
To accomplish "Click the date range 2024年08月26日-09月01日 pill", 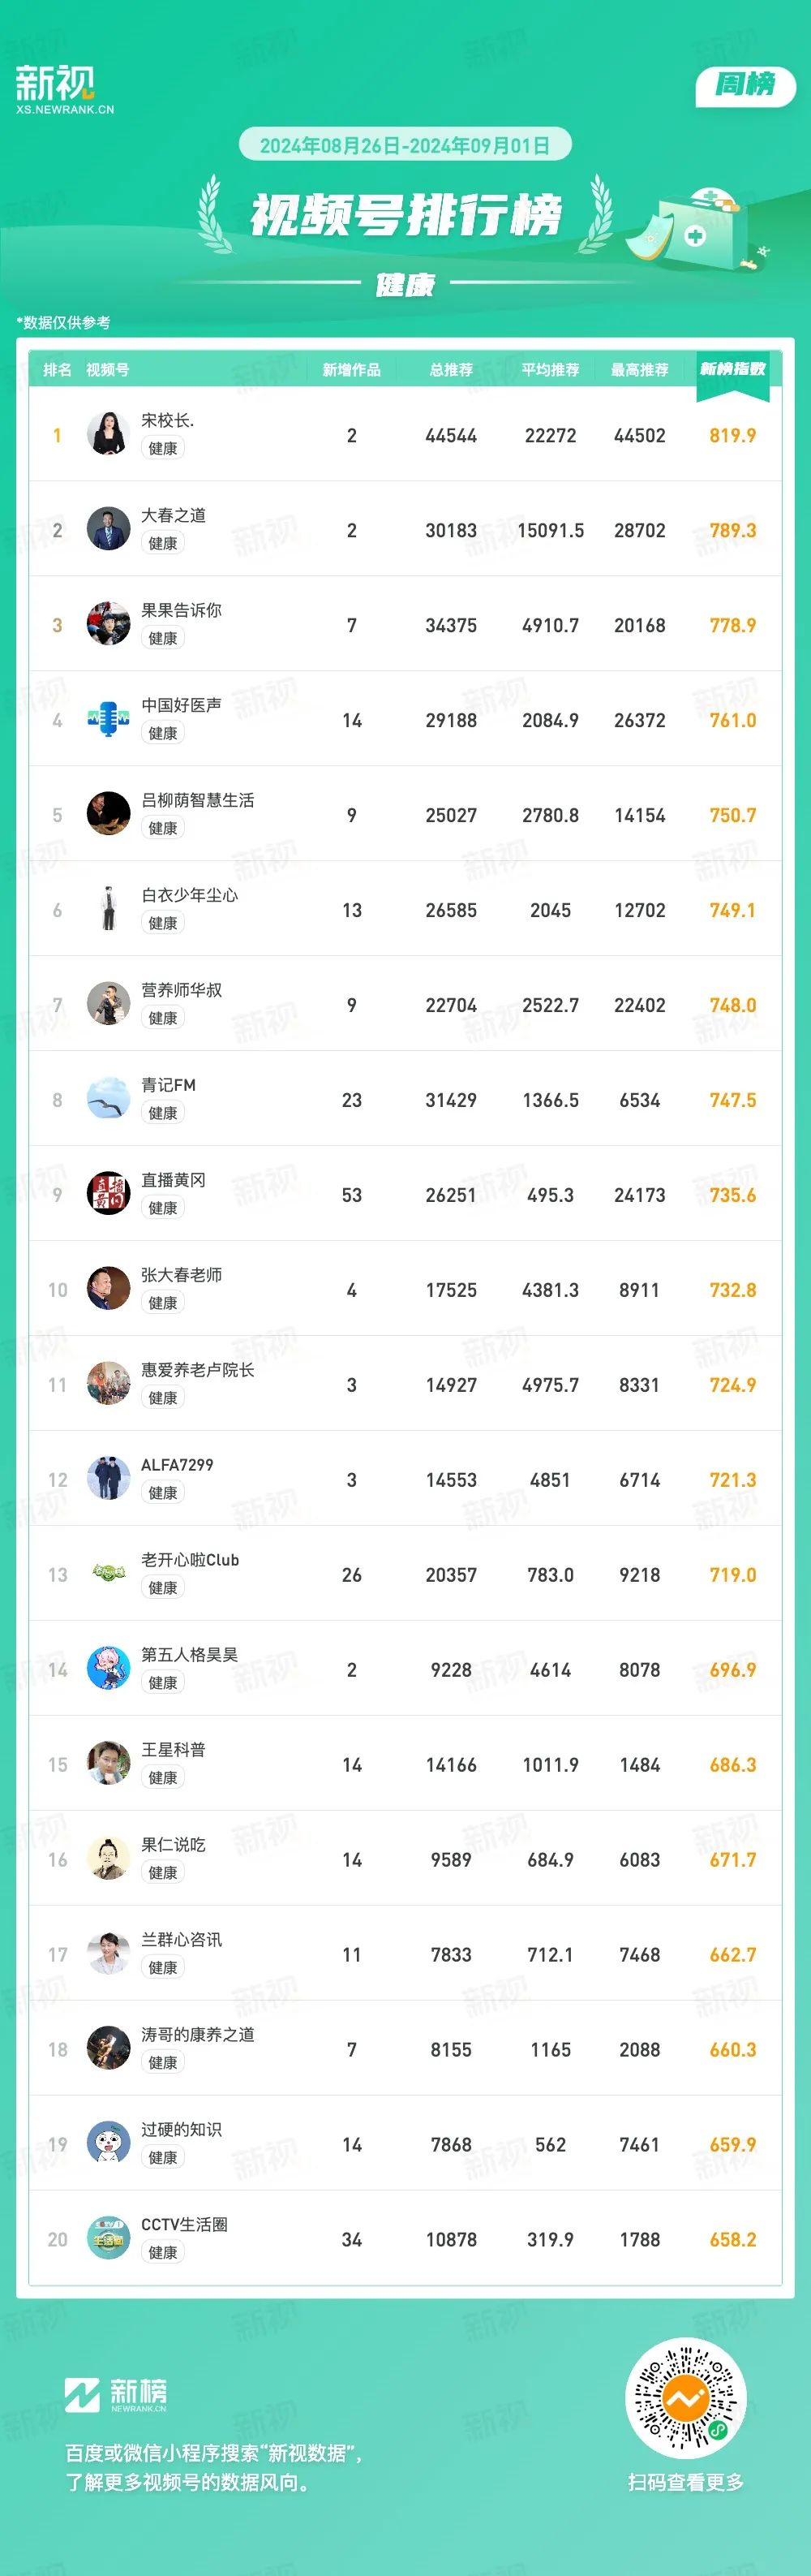I will 405,145.
